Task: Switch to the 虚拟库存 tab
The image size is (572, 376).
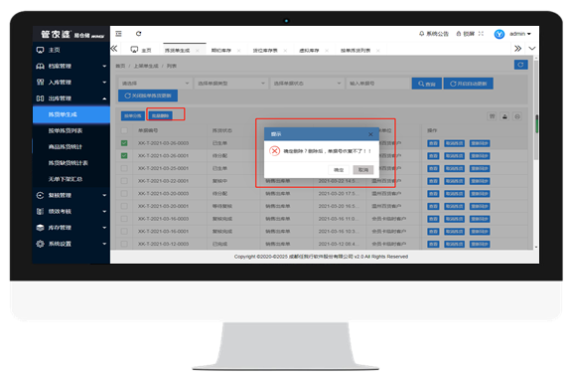Action: click(309, 51)
